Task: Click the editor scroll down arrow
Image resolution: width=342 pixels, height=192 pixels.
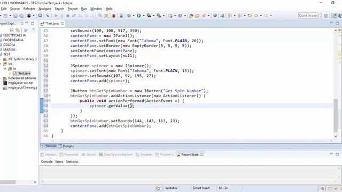Action: (x=336, y=137)
